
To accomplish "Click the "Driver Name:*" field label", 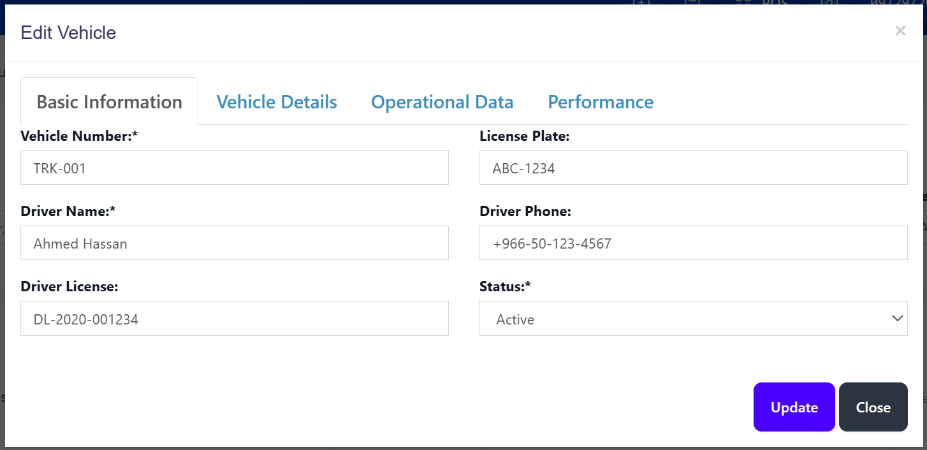I will tap(68, 212).
